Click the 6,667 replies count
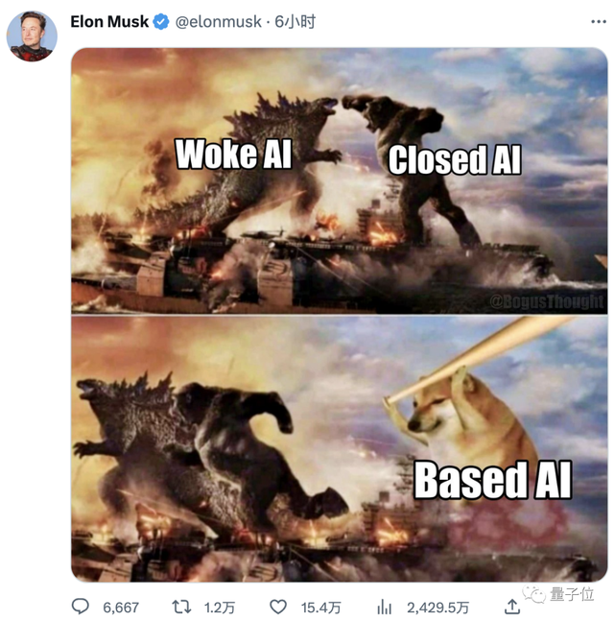Image resolution: width=614 pixels, height=621 pixels. tap(121, 608)
